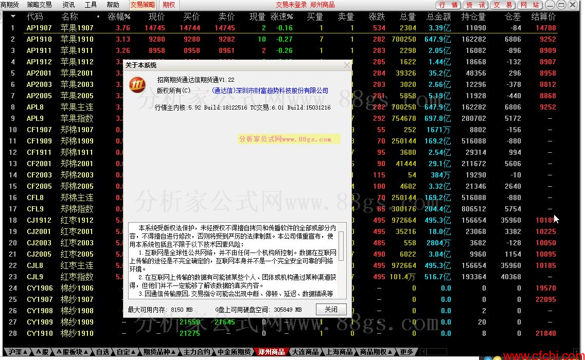Click the Tongdaxin logo icon in dialog

click(137, 85)
